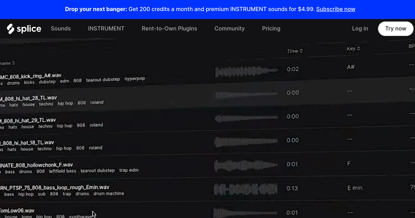Click the edm tag on kick_ring row
Image resolution: width=415 pixels, height=218 pixels.
click(65, 81)
